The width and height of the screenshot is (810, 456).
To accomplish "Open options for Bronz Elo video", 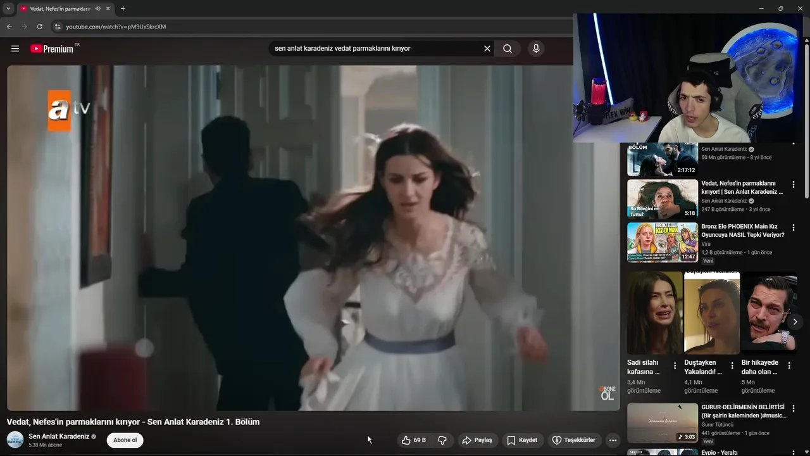I will (x=793, y=227).
